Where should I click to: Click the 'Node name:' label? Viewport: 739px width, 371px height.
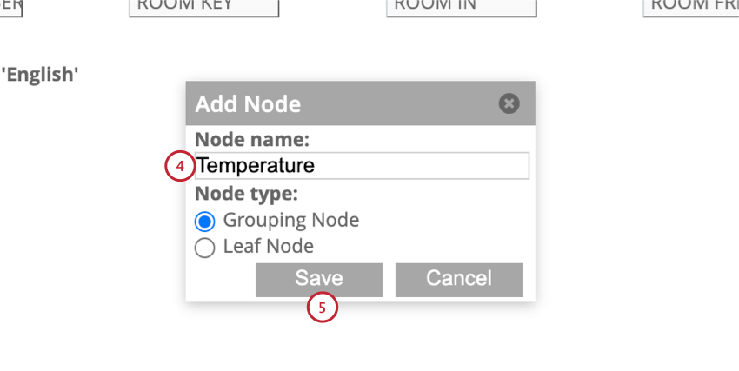[x=252, y=139]
